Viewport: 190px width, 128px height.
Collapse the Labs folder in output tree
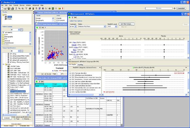coord(4,64)
